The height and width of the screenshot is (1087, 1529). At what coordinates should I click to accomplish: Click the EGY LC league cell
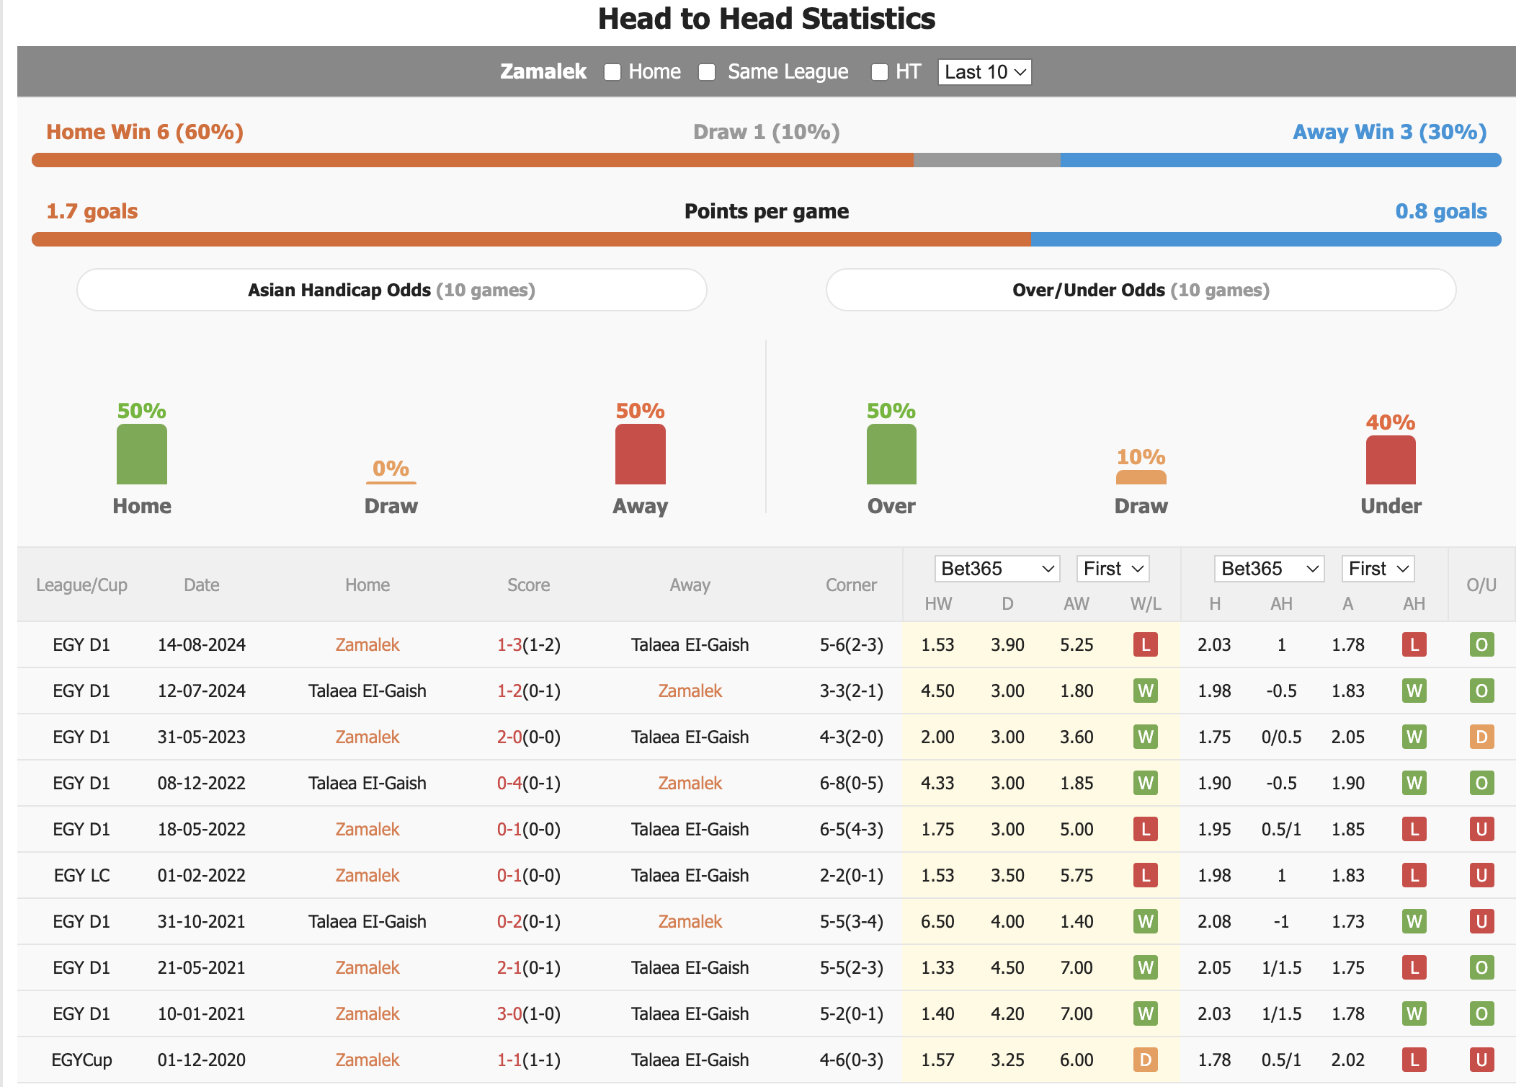coord(81,875)
